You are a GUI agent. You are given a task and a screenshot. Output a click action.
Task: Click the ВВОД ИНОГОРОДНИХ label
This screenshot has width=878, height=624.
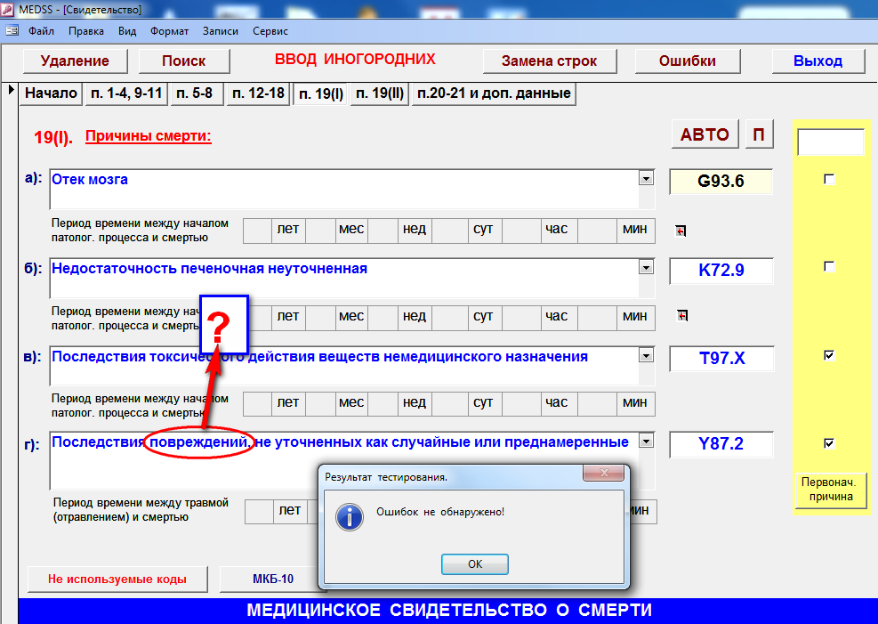click(x=355, y=60)
